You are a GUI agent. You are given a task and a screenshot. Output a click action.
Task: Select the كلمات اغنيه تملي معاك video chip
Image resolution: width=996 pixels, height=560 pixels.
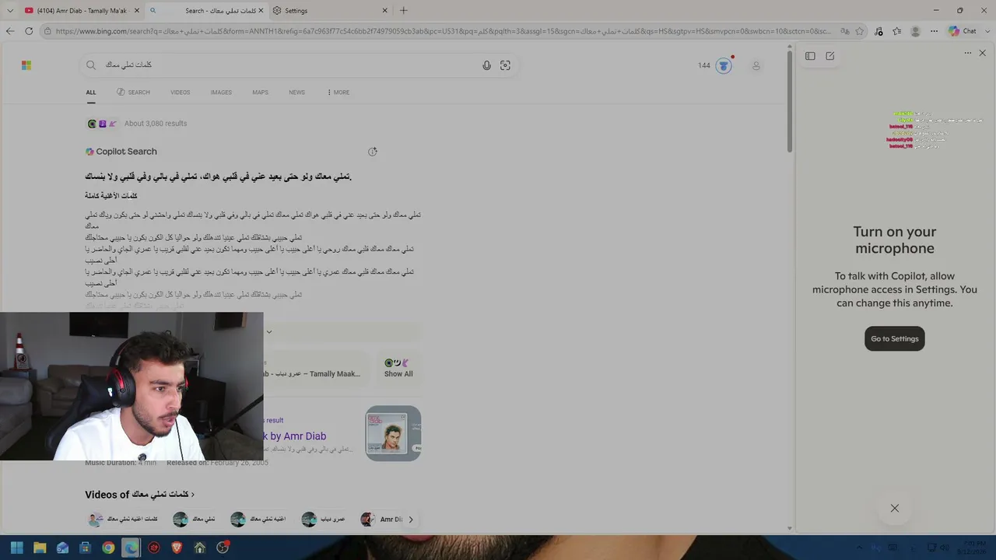click(123, 520)
